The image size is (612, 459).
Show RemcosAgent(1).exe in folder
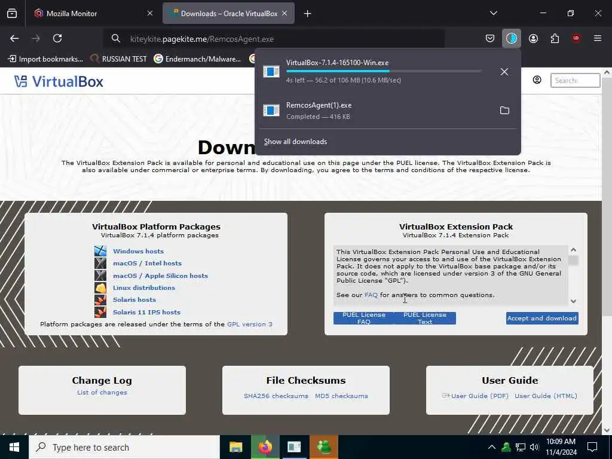pos(504,111)
